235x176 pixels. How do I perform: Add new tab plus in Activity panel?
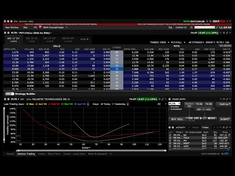point(217,128)
